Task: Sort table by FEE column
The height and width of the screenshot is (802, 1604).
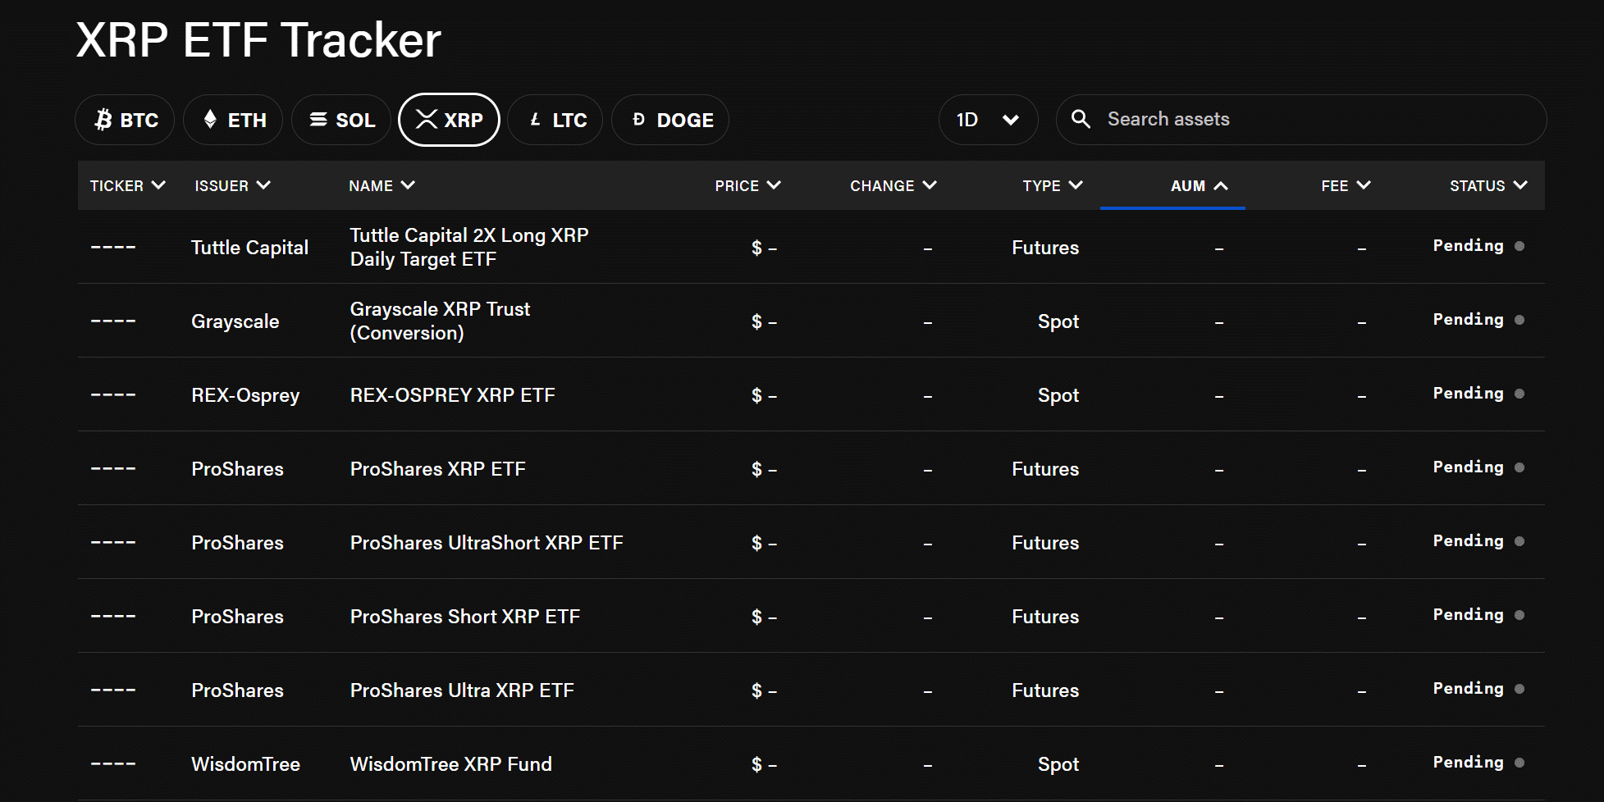Action: click(1346, 185)
